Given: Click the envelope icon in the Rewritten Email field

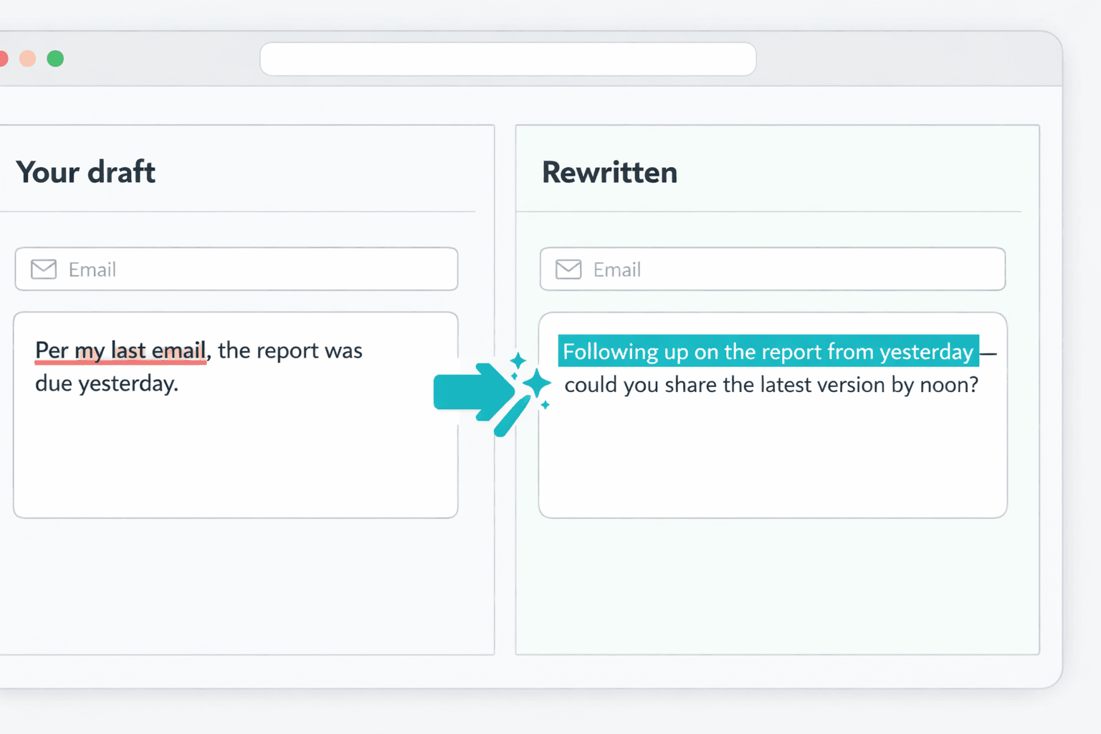Looking at the screenshot, I should (x=568, y=270).
